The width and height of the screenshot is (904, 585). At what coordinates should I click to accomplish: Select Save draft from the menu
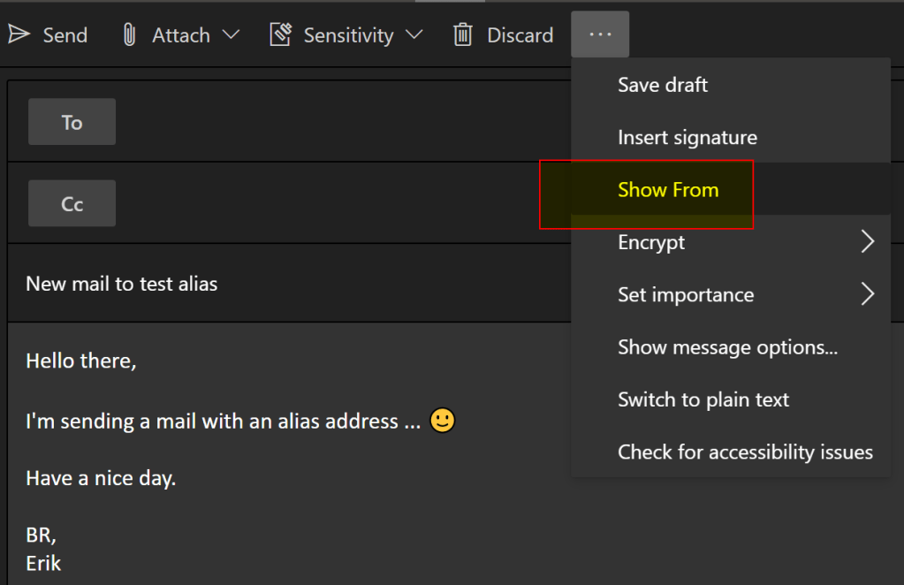pos(663,85)
